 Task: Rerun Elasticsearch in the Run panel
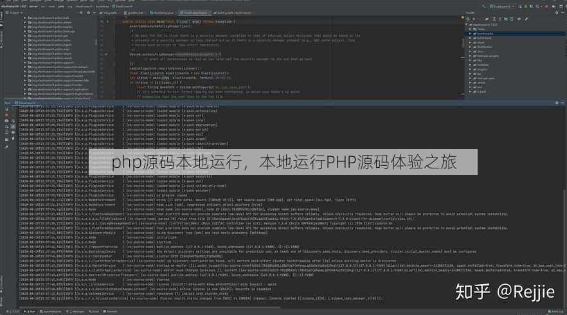click(x=7, y=109)
